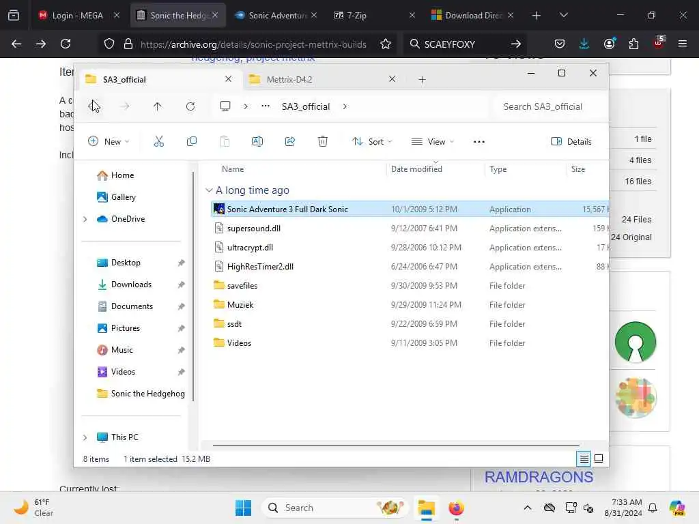Select supersound.dll file

[410, 228]
